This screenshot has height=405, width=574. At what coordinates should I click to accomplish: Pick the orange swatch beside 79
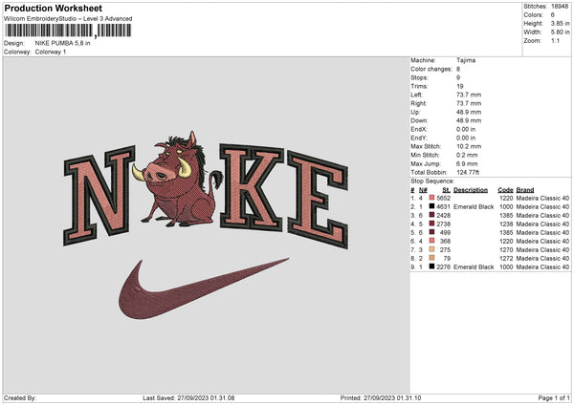click(432, 258)
